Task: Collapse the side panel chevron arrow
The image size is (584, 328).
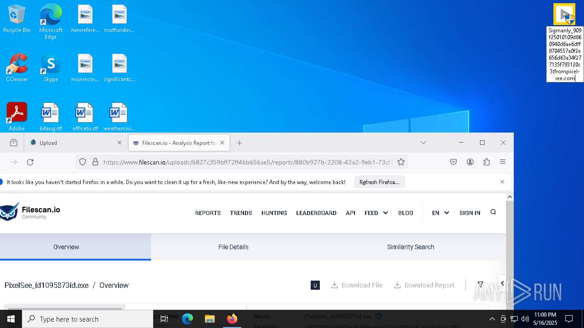Action: 502,283
